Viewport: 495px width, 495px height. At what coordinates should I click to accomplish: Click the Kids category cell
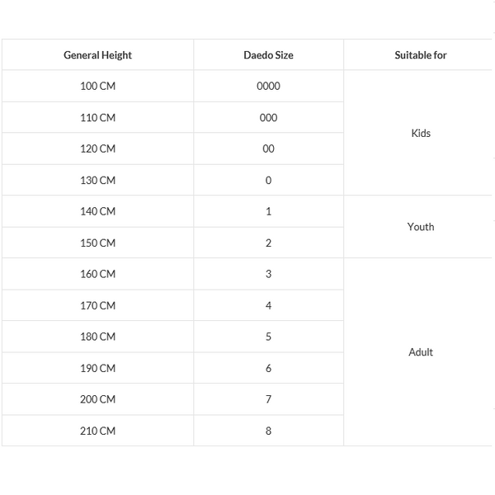[x=420, y=133]
